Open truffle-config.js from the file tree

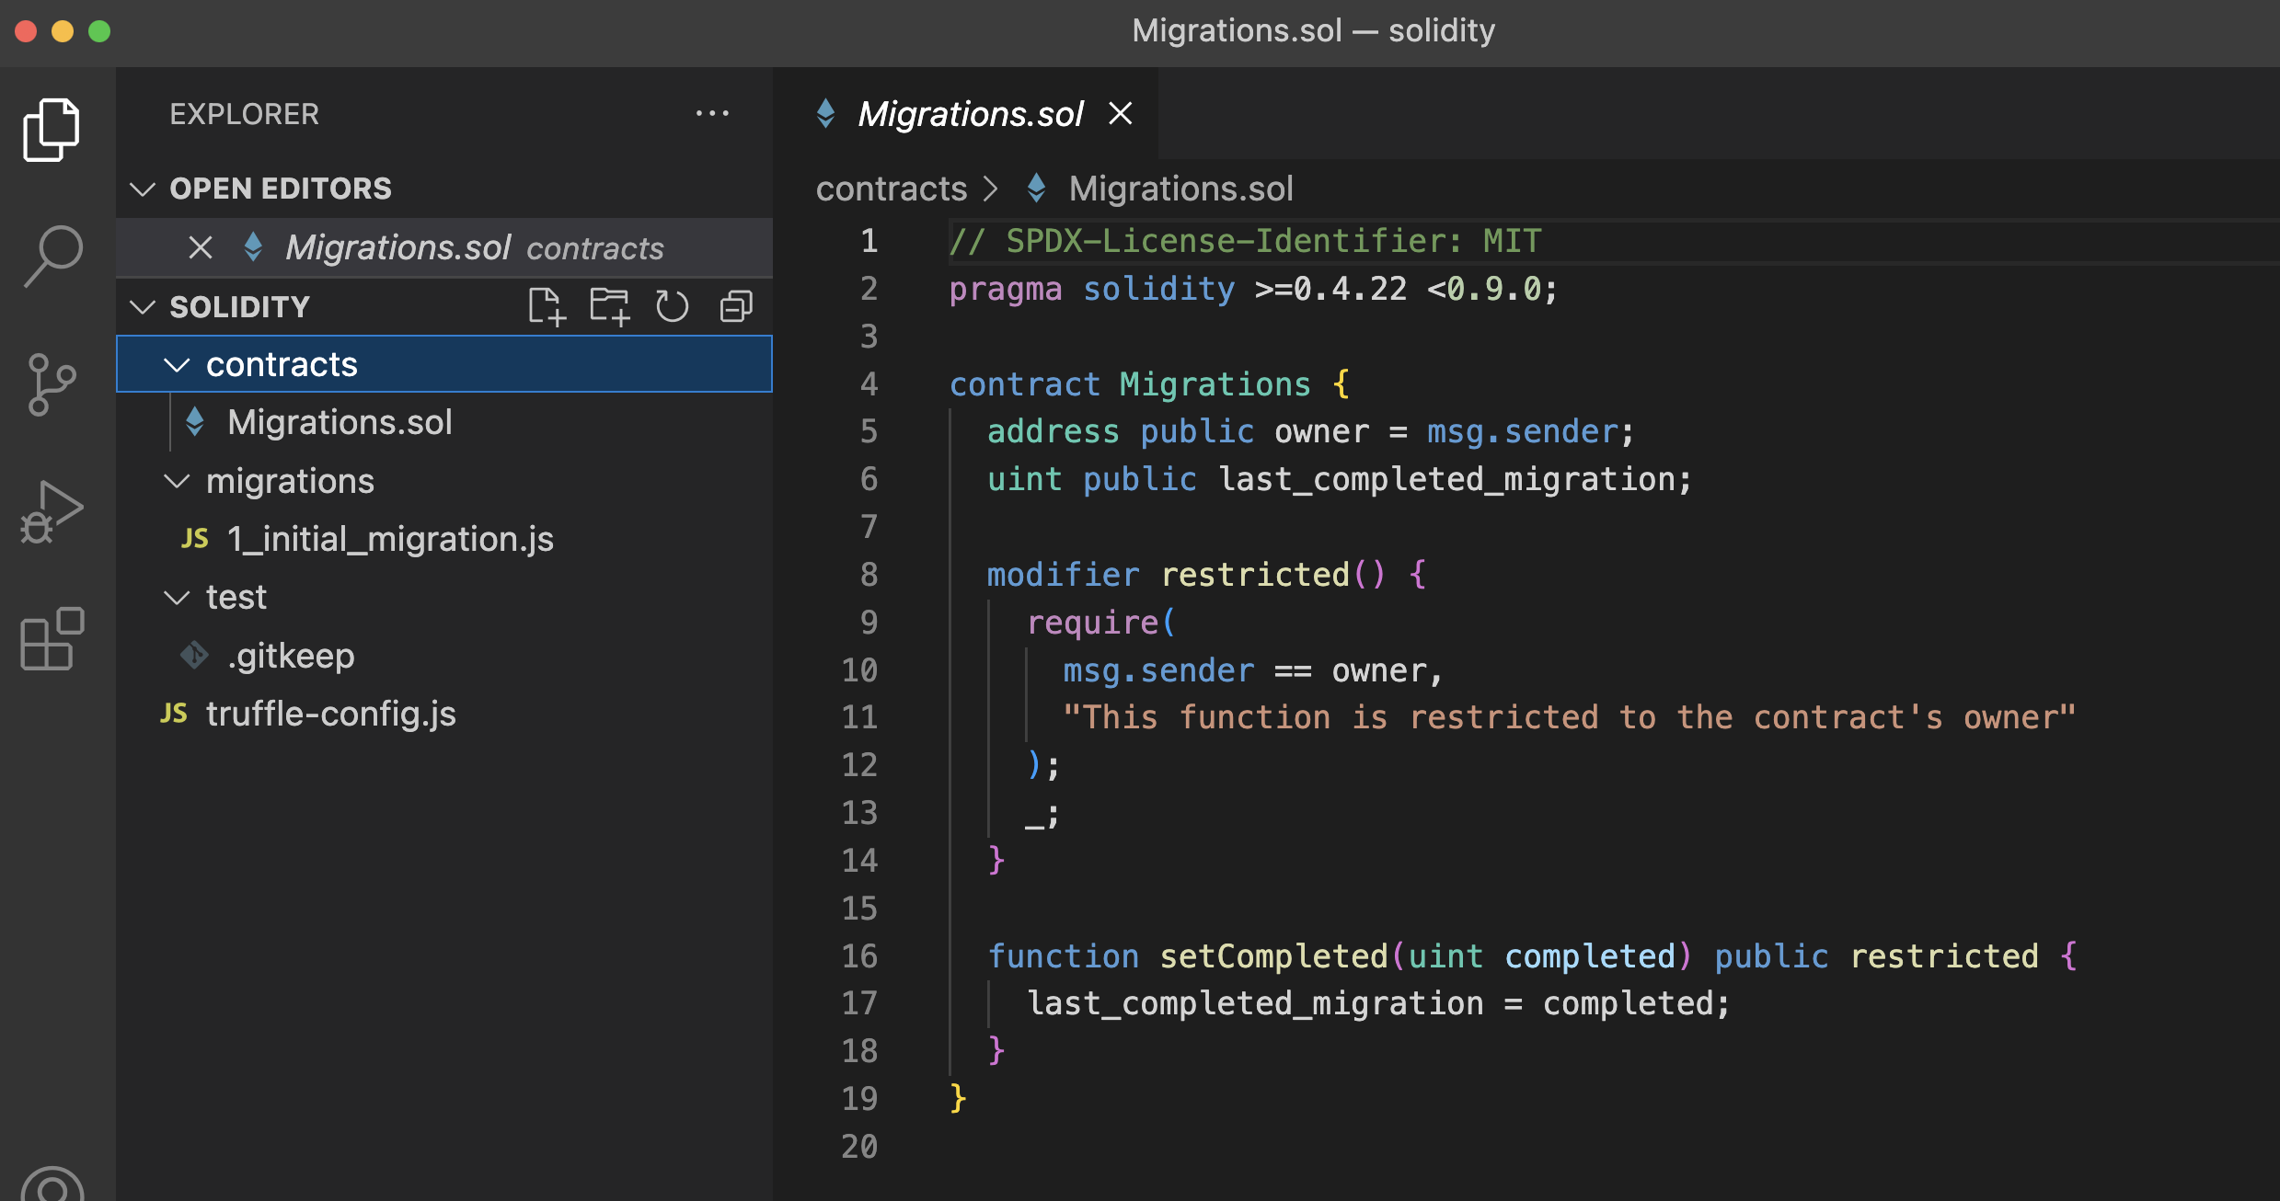pos(330,714)
